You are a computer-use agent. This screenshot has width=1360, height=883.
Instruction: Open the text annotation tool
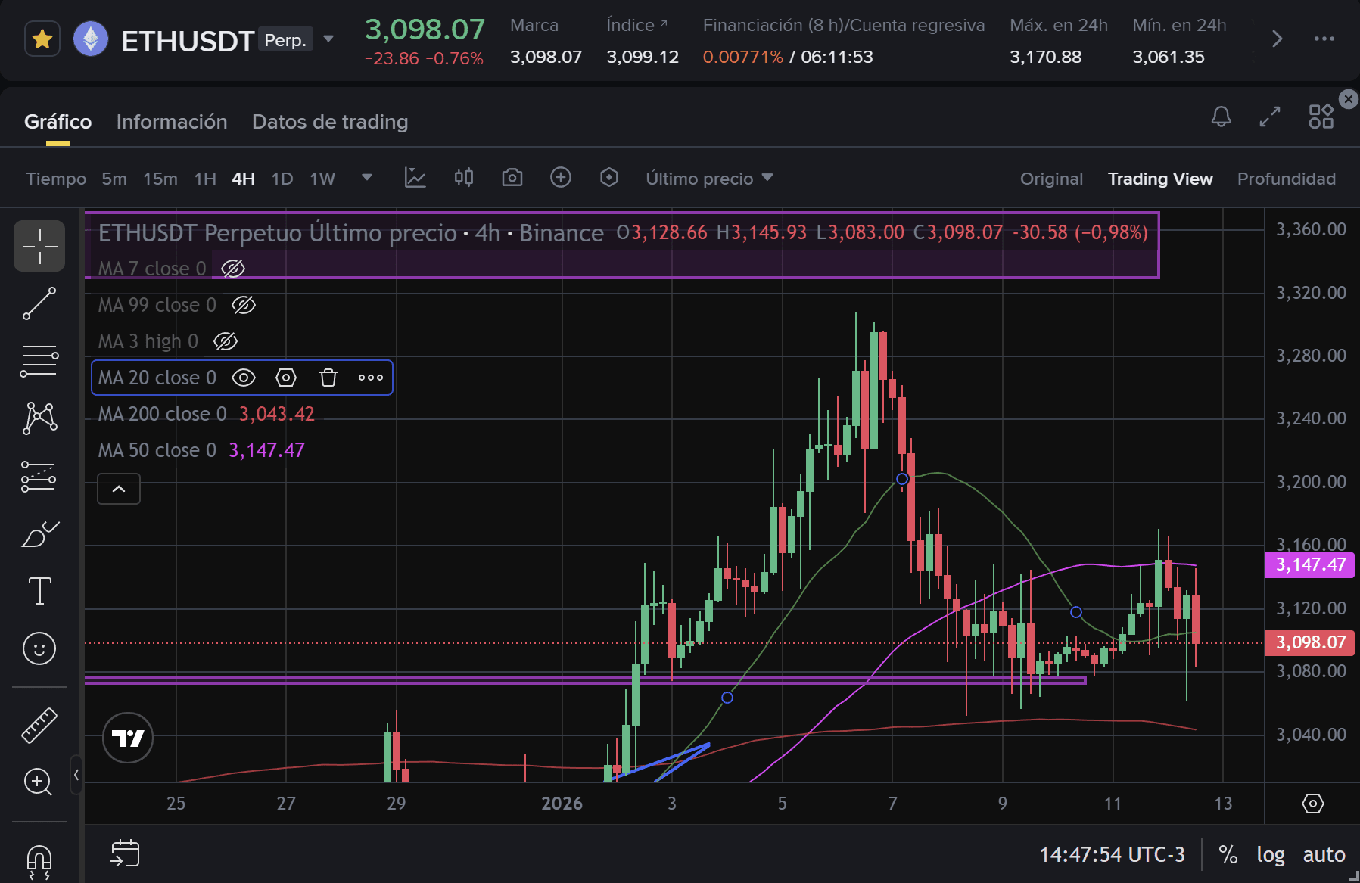click(39, 590)
